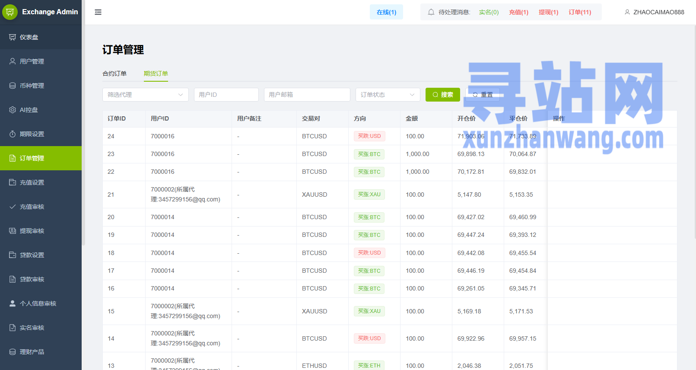Open the 筛选代理 dropdown
Image resolution: width=696 pixels, height=370 pixels.
(146, 95)
